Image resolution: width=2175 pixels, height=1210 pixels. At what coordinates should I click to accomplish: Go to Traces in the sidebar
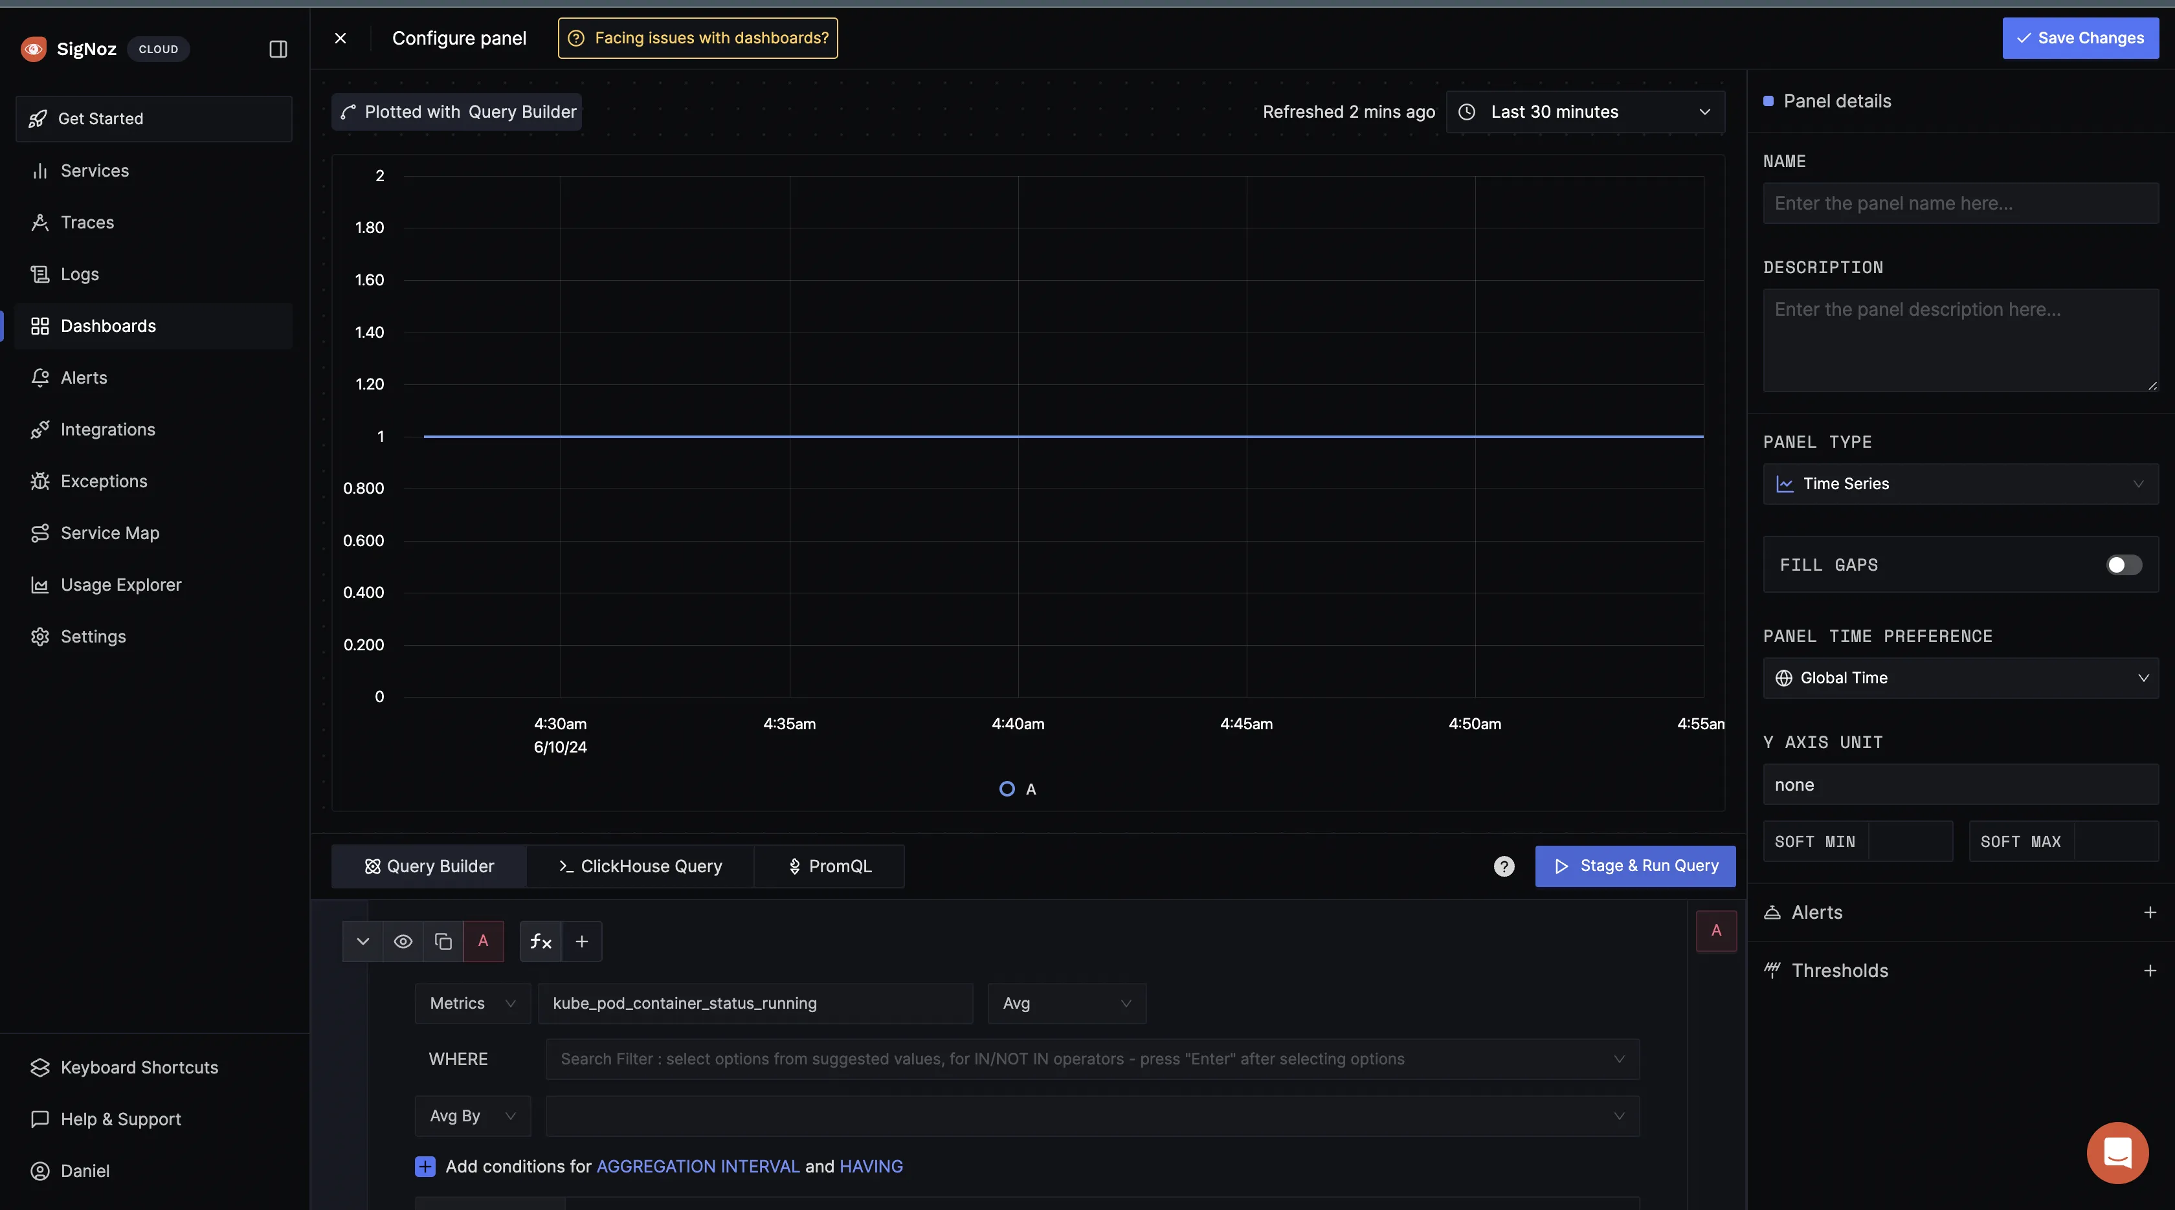tap(153, 223)
